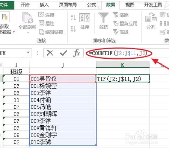Click cell 009金则宇
This screenshot has height=149, width=169.
point(63,135)
